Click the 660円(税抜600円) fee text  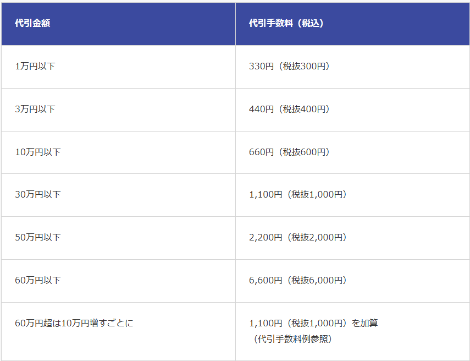[290, 152]
